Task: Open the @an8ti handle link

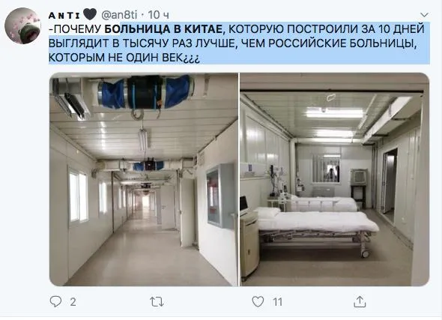Action: [119, 15]
